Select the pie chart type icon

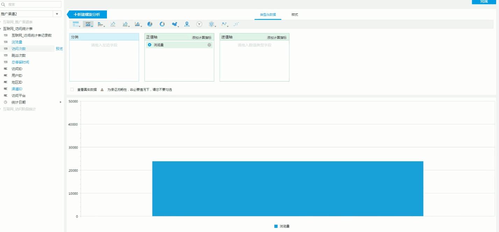(150, 24)
